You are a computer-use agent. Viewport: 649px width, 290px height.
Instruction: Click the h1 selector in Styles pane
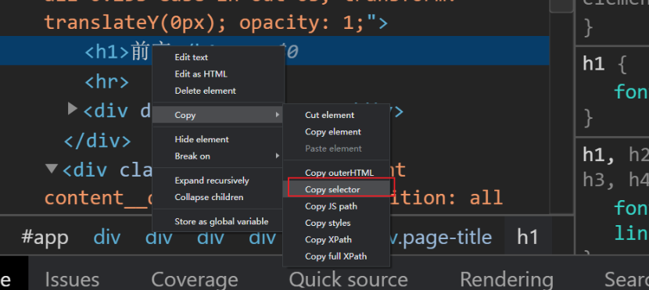click(593, 65)
